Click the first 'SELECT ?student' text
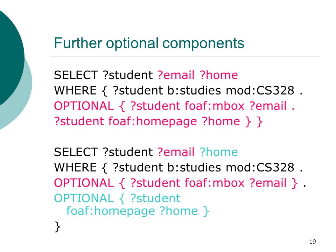This screenshot has width=336, height=252. click(x=103, y=75)
